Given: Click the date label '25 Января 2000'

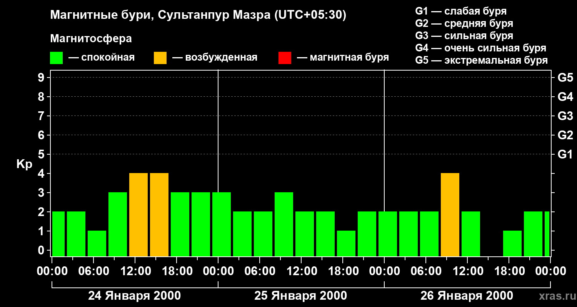Looking at the screenshot, I should [301, 296].
